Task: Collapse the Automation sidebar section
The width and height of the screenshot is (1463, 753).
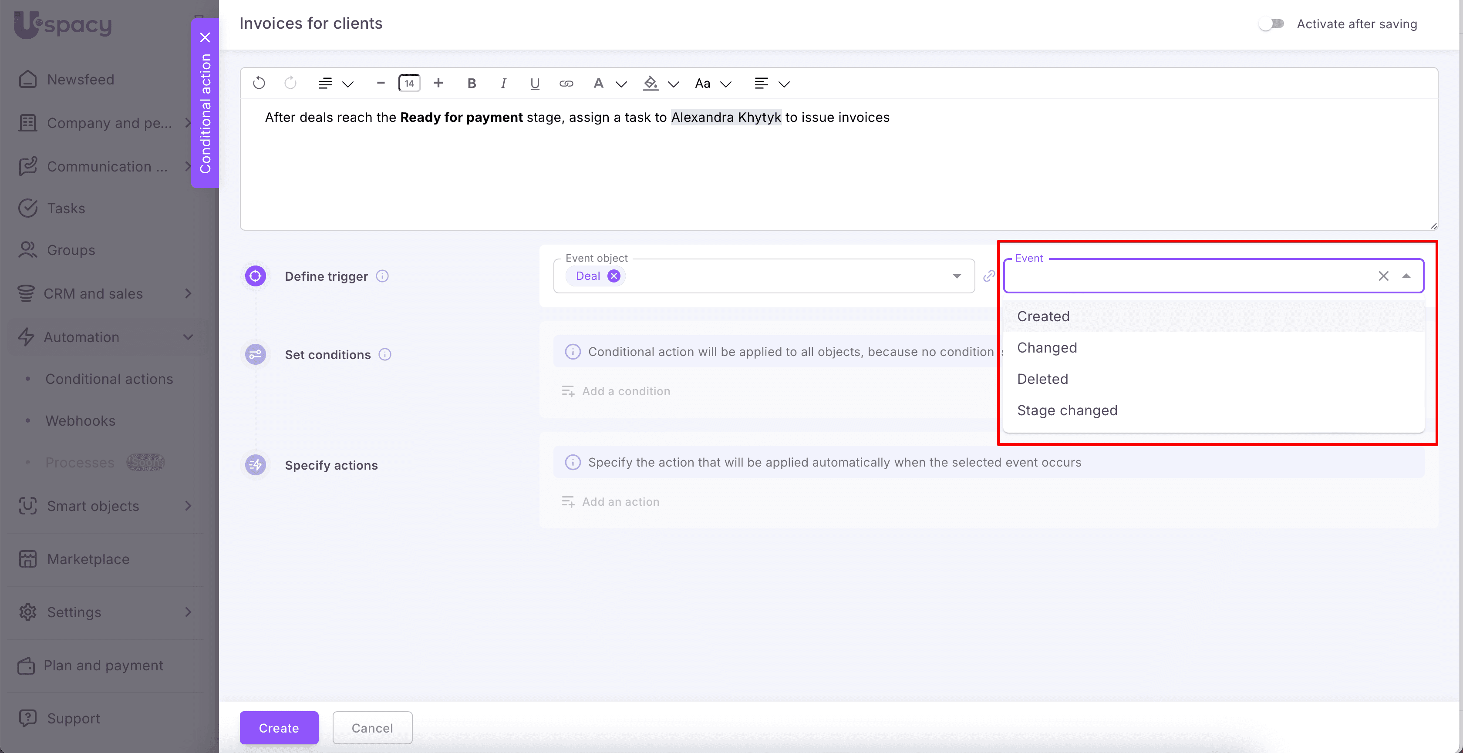Action: point(188,337)
